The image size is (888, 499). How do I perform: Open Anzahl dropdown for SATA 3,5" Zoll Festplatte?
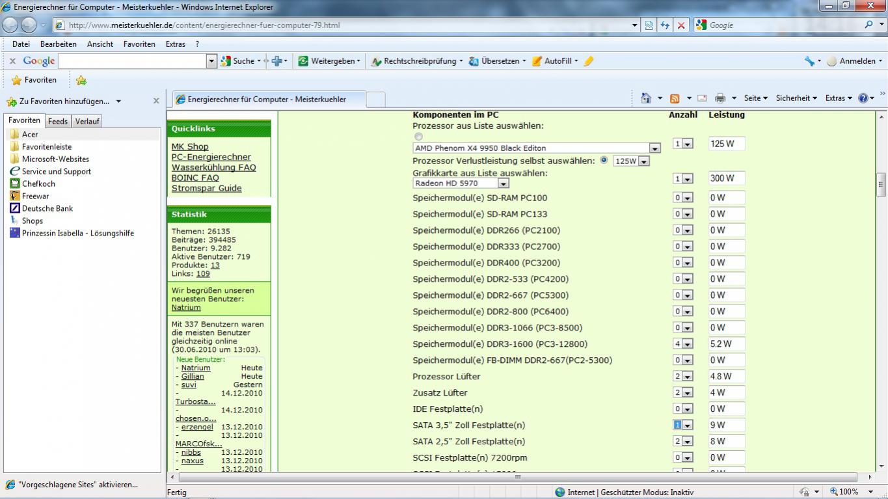[682, 425]
